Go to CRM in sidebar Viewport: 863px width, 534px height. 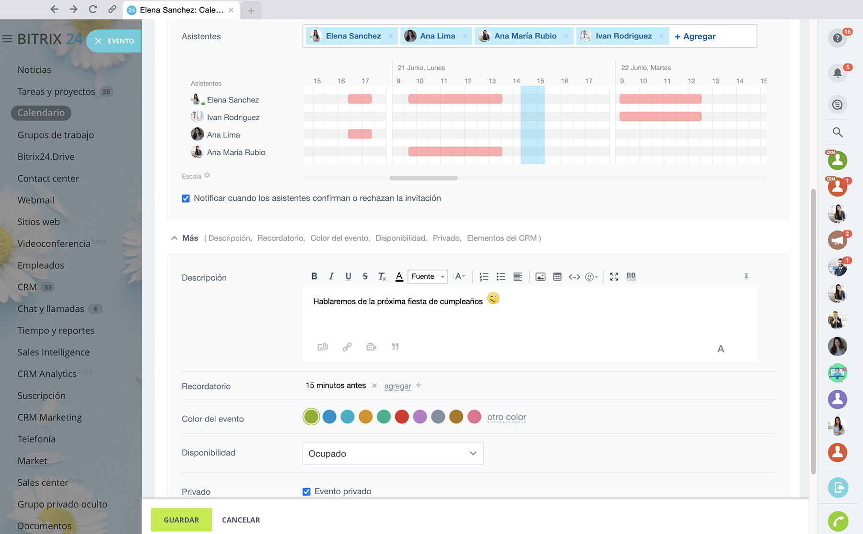[x=27, y=287]
